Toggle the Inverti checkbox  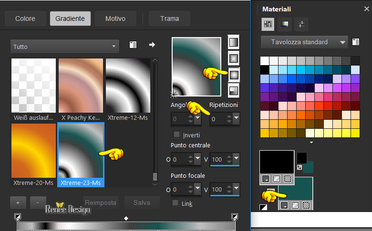176,135
